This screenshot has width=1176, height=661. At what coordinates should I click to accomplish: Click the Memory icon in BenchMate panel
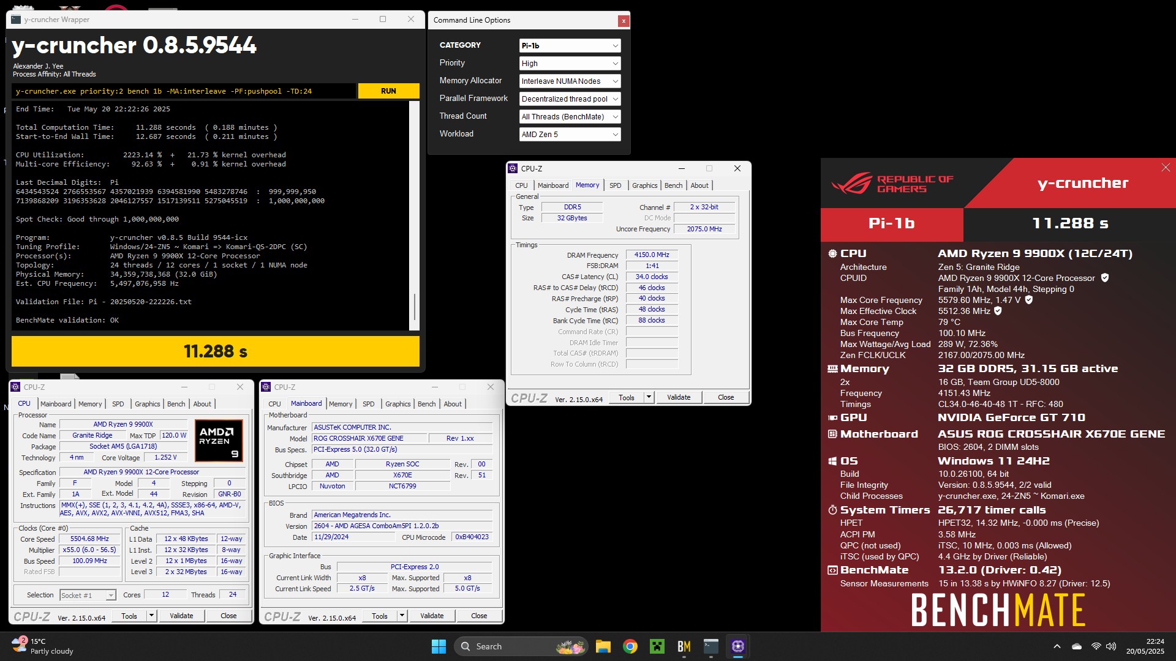[x=832, y=368]
